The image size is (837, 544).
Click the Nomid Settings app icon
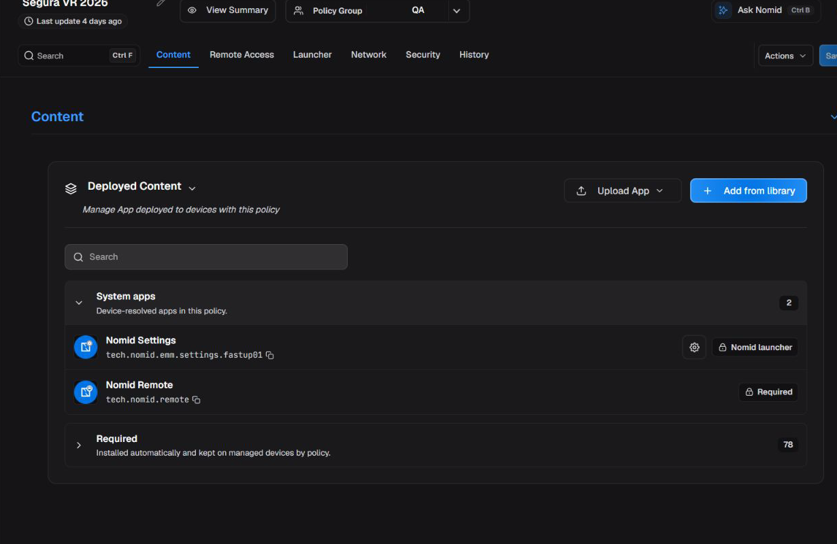(86, 347)
